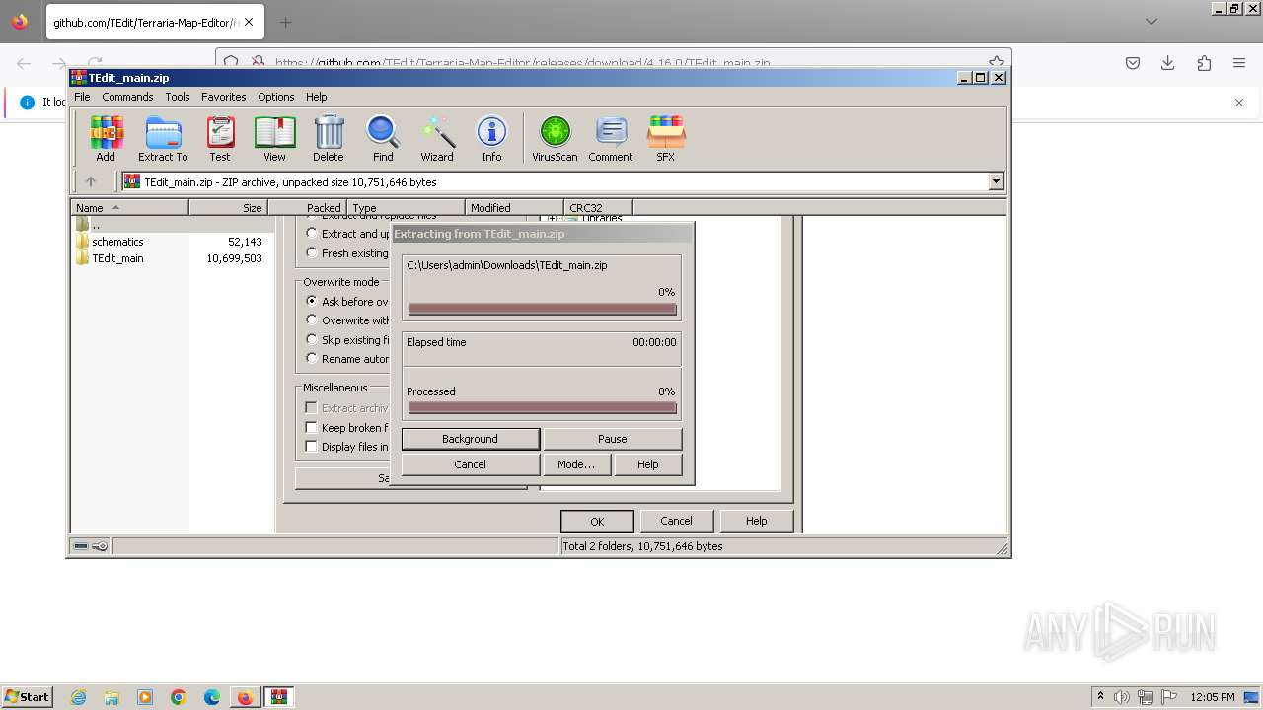Screen dimensions: 1263x710
Task: Sort by CRC32 column header
Action: coord(598,207)
